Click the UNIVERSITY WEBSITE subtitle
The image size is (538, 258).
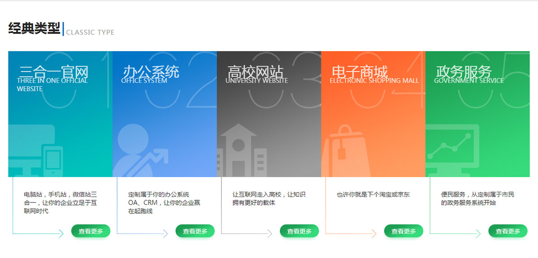click(257, 81)
